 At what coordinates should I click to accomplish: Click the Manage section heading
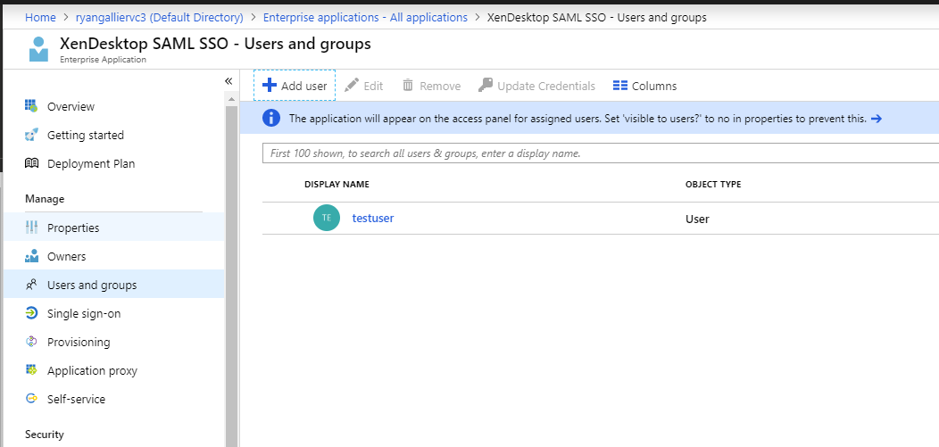pos(45,199)
